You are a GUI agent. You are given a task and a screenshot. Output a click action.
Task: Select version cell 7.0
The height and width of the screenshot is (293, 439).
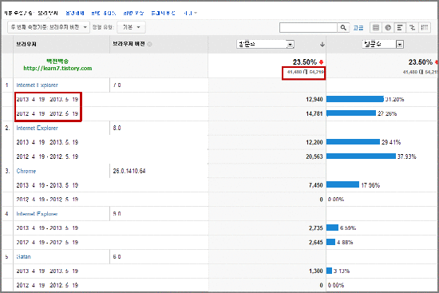[117, 85]
